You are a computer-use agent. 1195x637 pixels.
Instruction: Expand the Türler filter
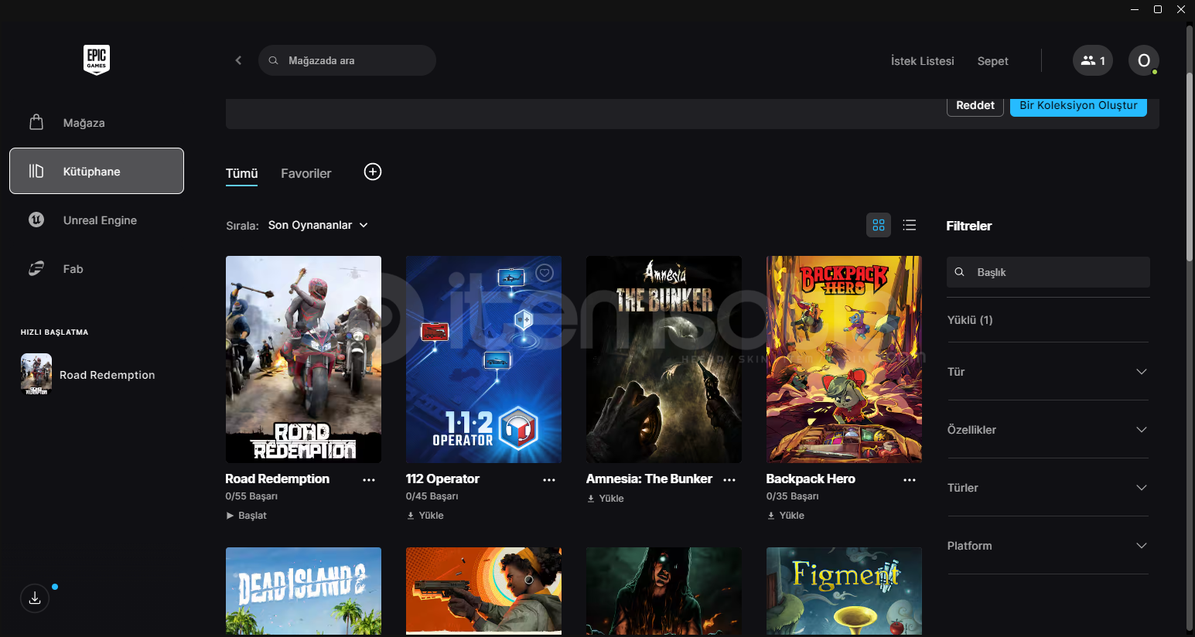pyautogui.click(x=1048, y=488)
